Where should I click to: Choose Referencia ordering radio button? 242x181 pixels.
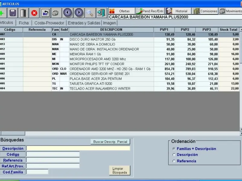point(174,161)
